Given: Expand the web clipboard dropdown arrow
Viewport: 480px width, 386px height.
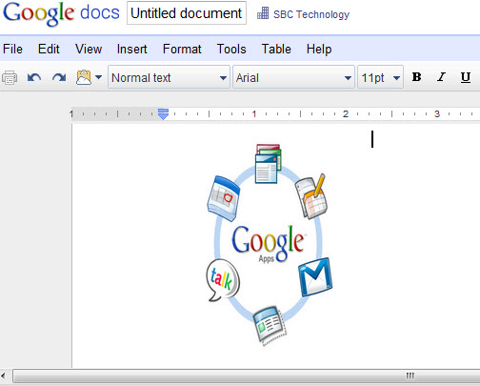Looking at the screenshot, I should coord(98,77).
